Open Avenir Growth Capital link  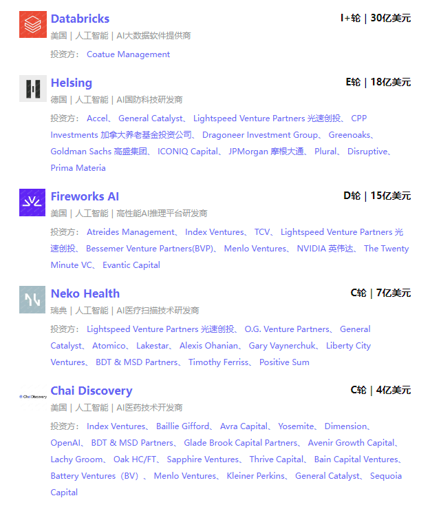[x=352, y=443]
